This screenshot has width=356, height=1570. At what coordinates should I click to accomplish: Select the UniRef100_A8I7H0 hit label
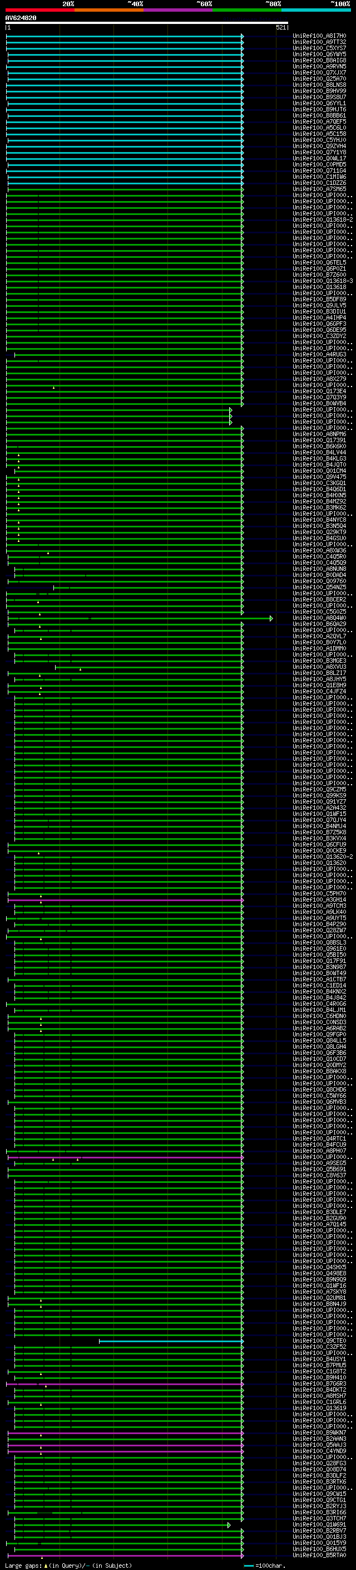tap(319, 36)
